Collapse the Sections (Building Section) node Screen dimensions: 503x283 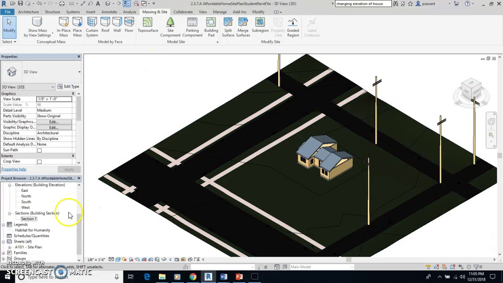click(9, 213)
